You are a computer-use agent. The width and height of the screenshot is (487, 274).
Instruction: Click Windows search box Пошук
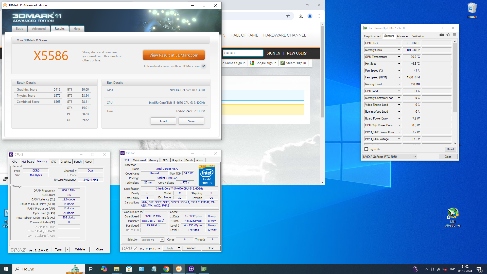click(x=49, y=269)
